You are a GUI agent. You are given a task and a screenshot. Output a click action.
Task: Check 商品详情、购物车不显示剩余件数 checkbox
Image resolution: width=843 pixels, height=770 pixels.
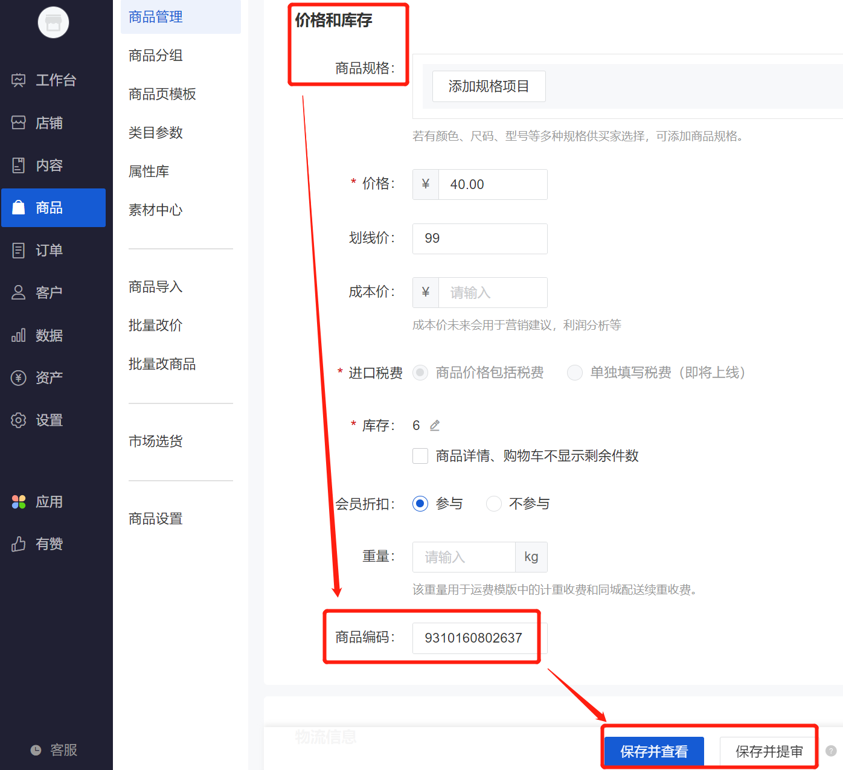tap(420, 456)
